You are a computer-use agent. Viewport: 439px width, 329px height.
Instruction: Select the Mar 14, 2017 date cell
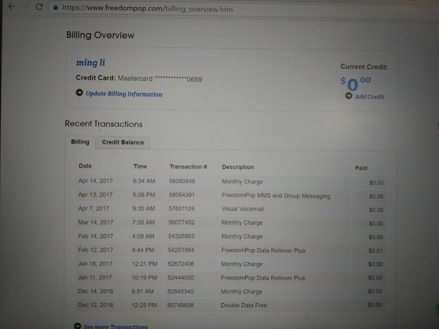click(x=95, y=222)
